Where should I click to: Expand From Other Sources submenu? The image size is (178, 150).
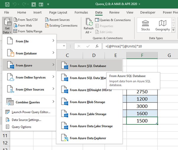click(x=29, y=89)
